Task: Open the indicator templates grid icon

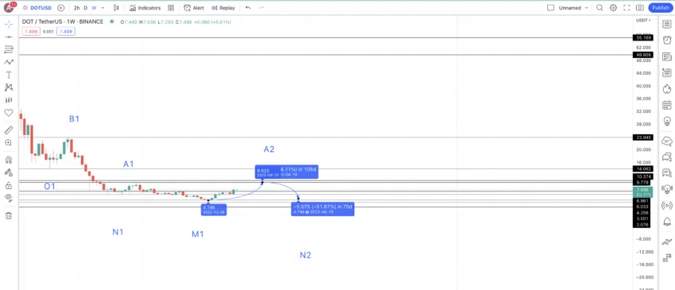Action: coord(171,8)
